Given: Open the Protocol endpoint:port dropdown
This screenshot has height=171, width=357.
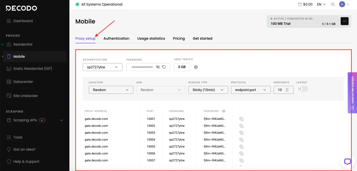Looking at the screenshot, I should pyautogui.click(x=250, y=90).
